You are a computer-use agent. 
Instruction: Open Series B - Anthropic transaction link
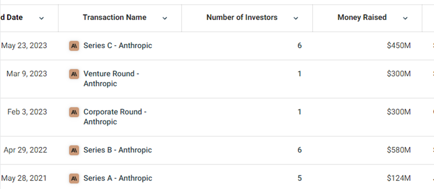pos(117,150)
